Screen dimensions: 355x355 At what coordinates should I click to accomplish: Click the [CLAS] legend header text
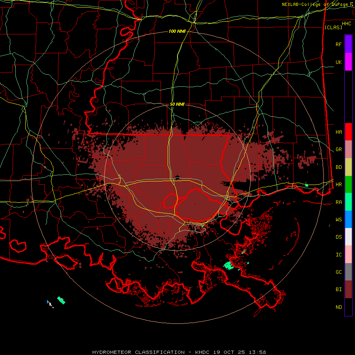333,27
